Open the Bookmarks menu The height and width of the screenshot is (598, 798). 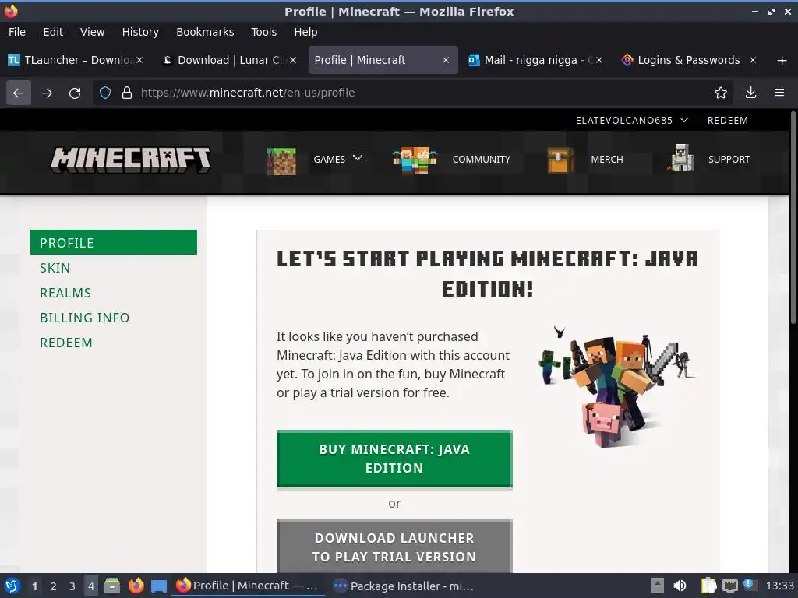(205, 32)
